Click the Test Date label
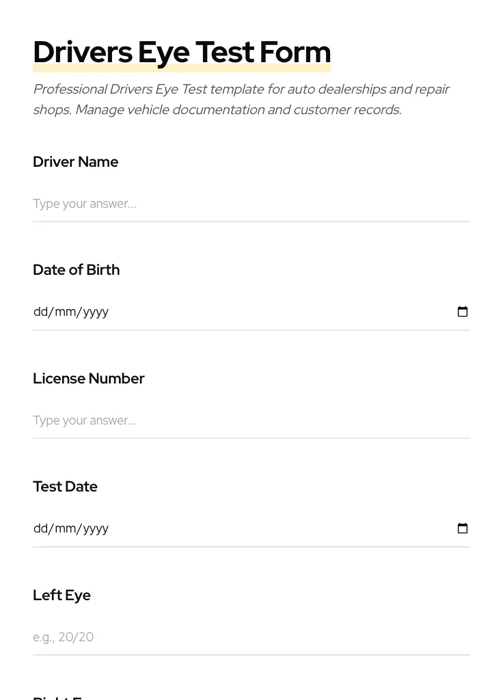503x700 pixels. pos(65,487)
